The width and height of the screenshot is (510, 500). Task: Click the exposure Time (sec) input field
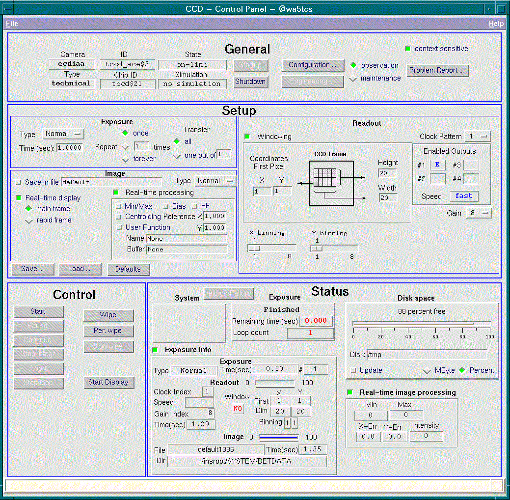[70, 148]
